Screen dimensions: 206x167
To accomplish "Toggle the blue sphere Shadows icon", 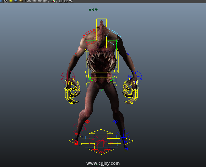I will coord(16,1).
